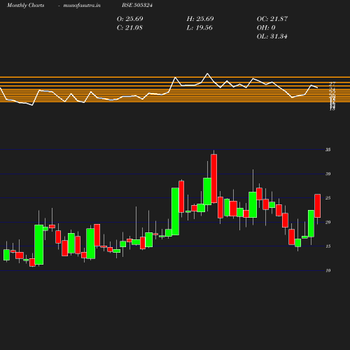Screen dimensions: 350x350
Task: Click the Monthly Charts title text
Action: tap(25, 5)
